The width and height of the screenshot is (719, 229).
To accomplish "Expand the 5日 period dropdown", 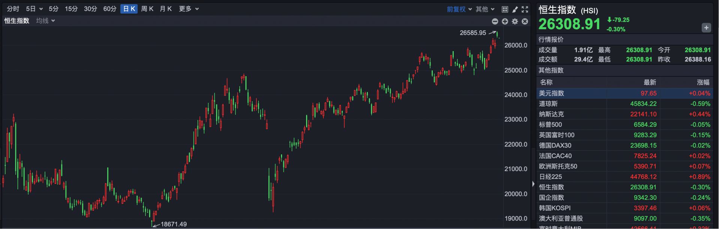I will click(34, 9).
